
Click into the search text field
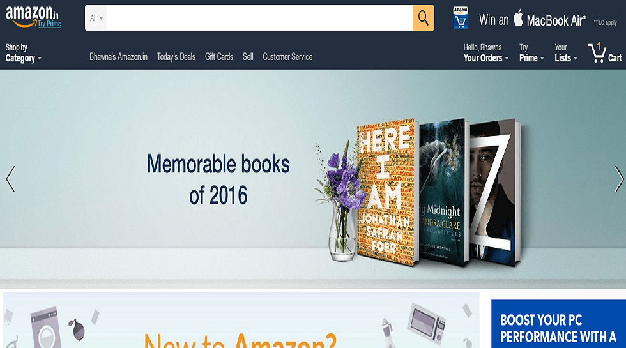(x=260, y=18)
